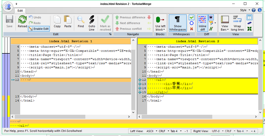This screenshot has height=136, width=265.
Task: Click right pane vertical scroll down arrow
Action: pos(260,112)
